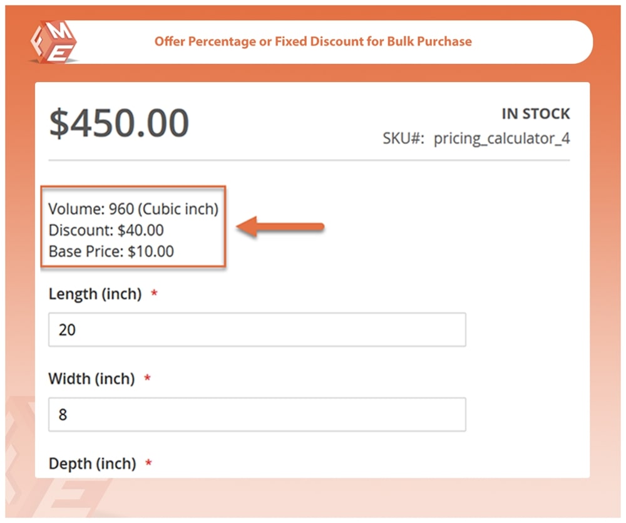Screen dimensions: 626x523
Task: Click the red asterisk beside Width
Action: pyautogui.click(x=148, y=379)
